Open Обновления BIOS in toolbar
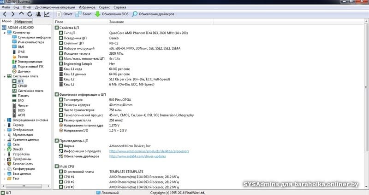The height and width of the screenshot is (195, 369). pos(112,14)
